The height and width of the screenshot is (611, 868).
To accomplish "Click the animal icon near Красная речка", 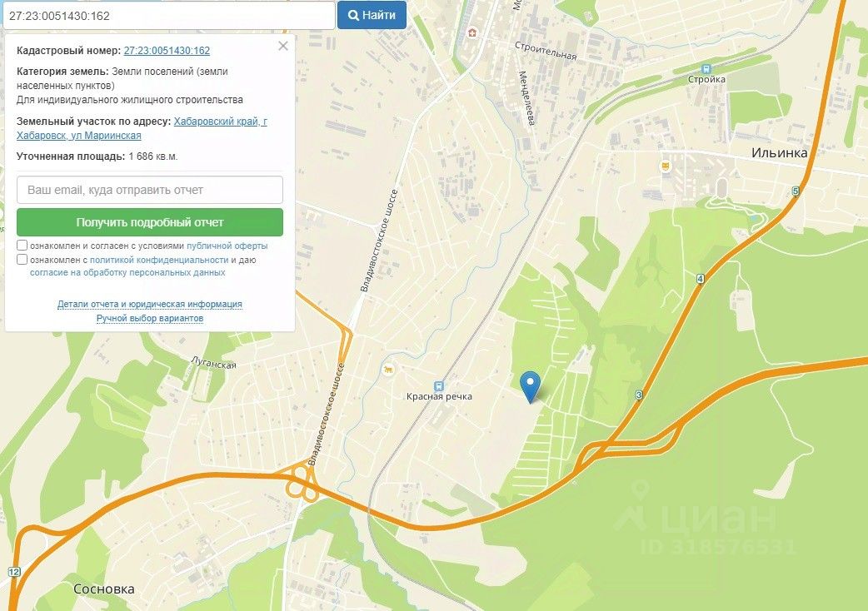I will pyautogui.click(x=388, y=370).
